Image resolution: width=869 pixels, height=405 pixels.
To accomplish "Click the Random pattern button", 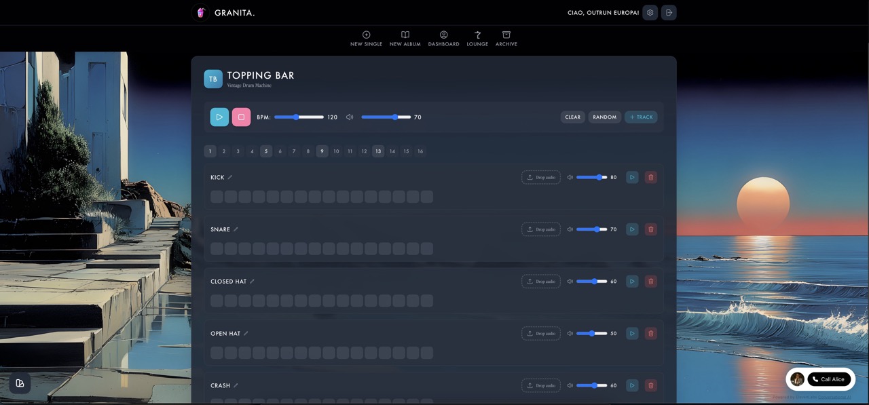I will 604,117.
